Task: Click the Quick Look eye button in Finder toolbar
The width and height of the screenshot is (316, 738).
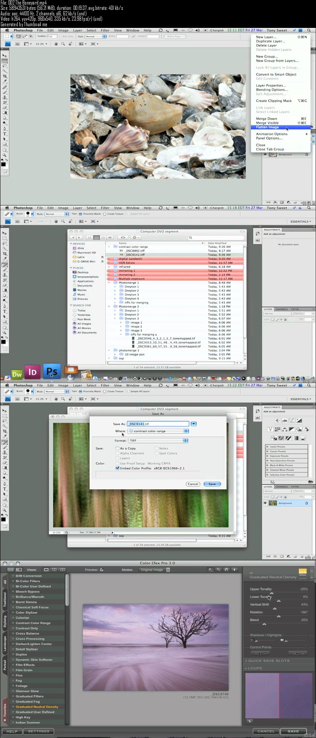Action: coord(123,237)
